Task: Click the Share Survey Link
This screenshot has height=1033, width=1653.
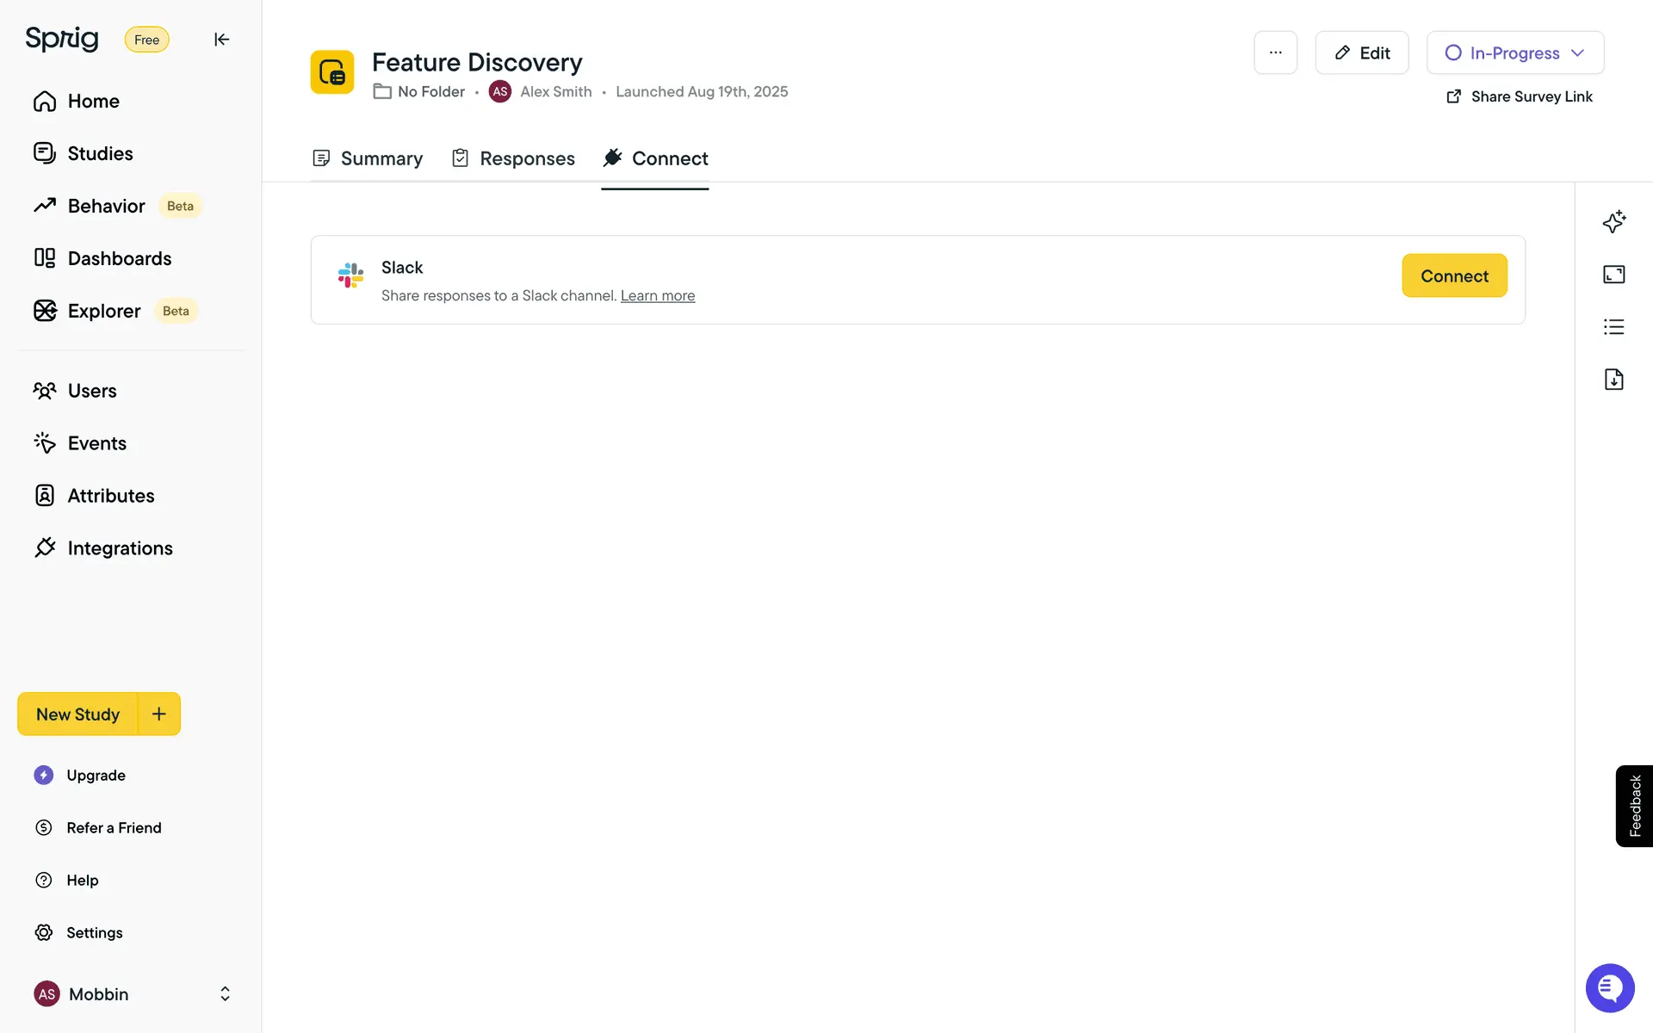Action: [x=1520, y=96]
